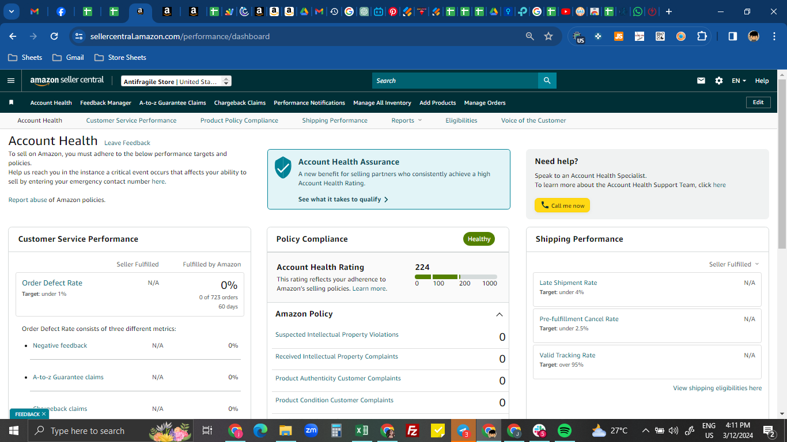Go back to the previous page in Chrome
This screenshot has width=787, height=442.
coord(13,36)
